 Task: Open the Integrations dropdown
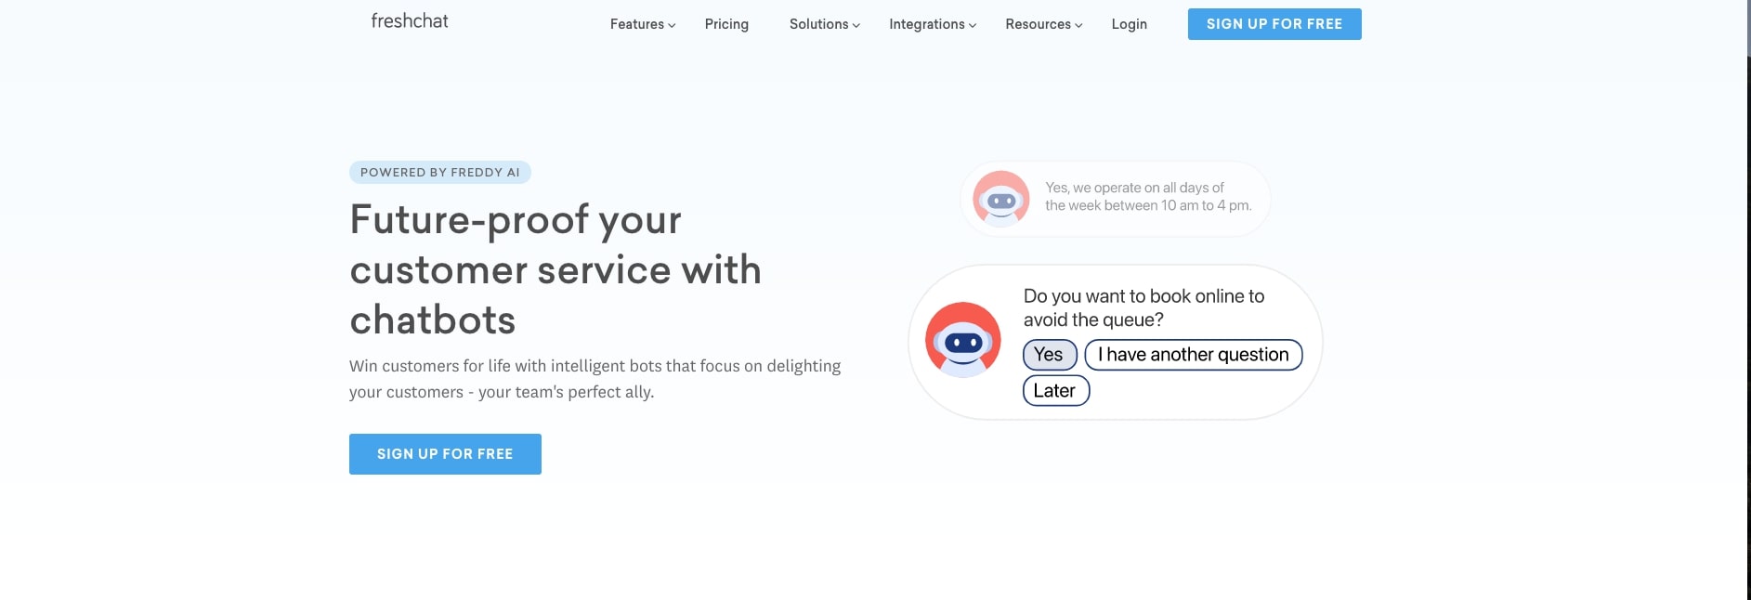tap(933, 24)
